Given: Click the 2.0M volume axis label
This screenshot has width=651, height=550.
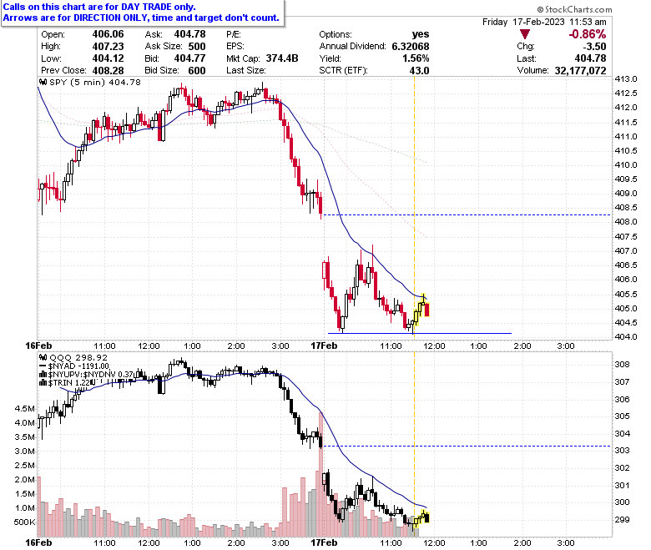Looking at the screenshot, I should pyautogui.click(x=25, y=479).
